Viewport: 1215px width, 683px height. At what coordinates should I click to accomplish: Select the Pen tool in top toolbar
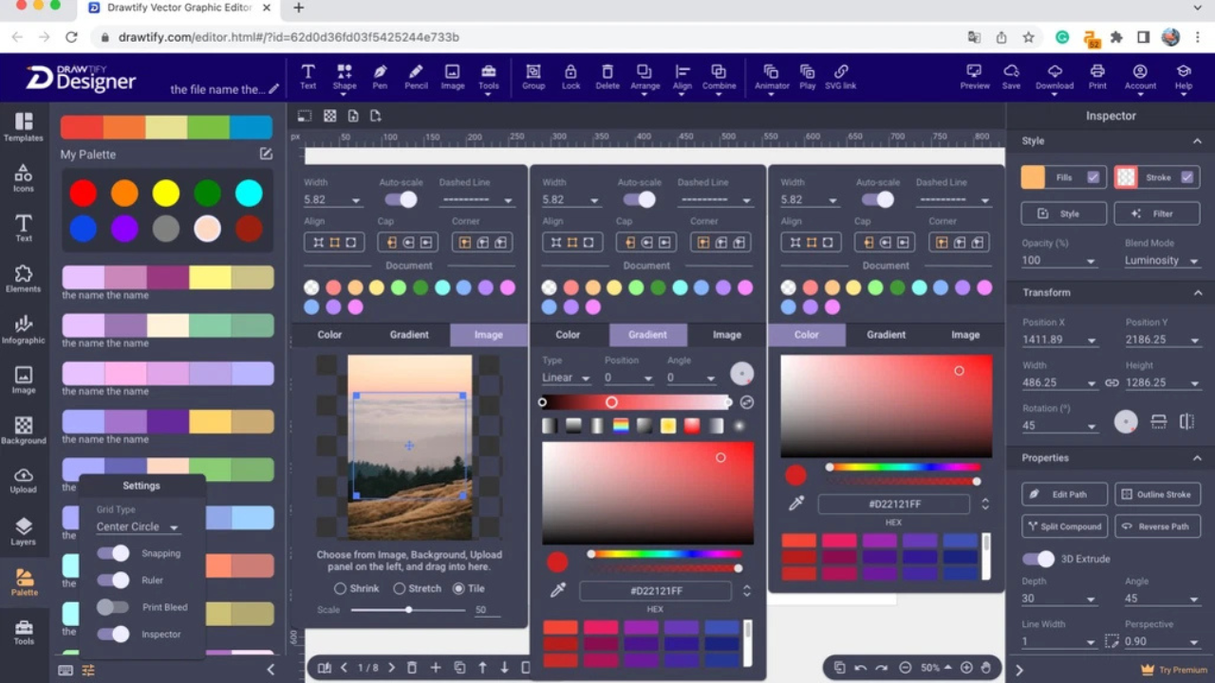tap(380, 77)
